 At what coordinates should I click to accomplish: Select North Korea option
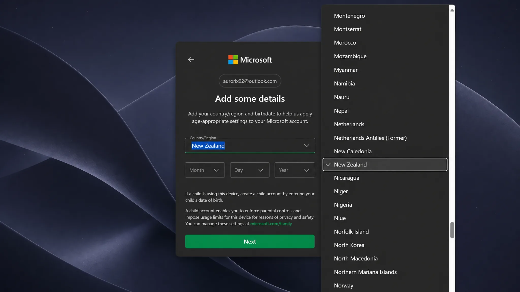(385, 245)
